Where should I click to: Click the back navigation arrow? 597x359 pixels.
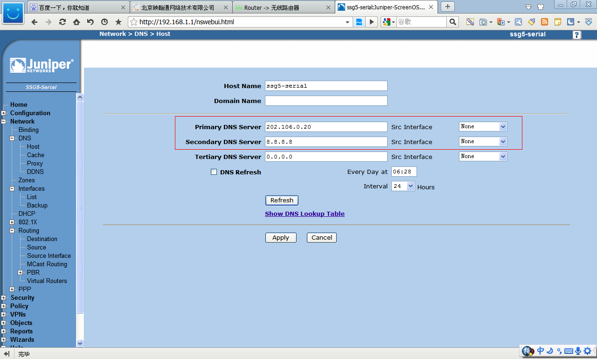(34, 22)
